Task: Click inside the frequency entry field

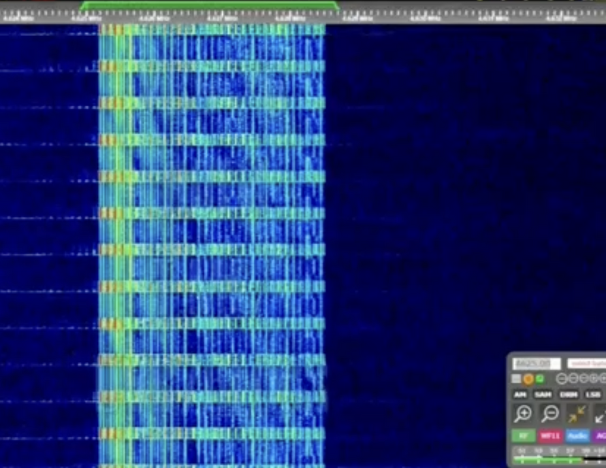Action: coord(537,364)
